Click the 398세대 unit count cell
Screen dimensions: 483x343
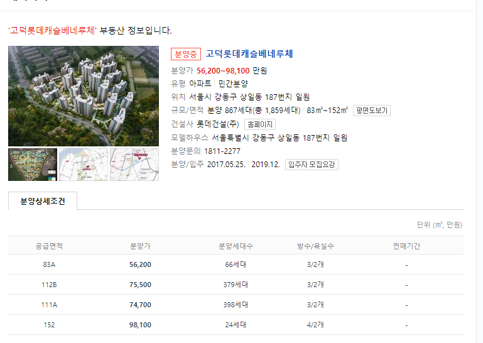click(236, 305)
